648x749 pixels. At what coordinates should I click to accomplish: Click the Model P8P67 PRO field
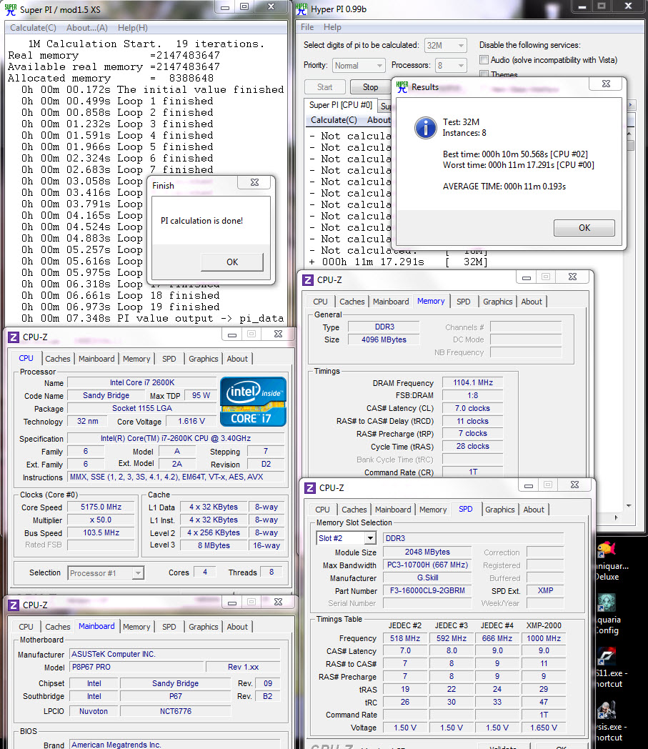[x=136, y=667]
